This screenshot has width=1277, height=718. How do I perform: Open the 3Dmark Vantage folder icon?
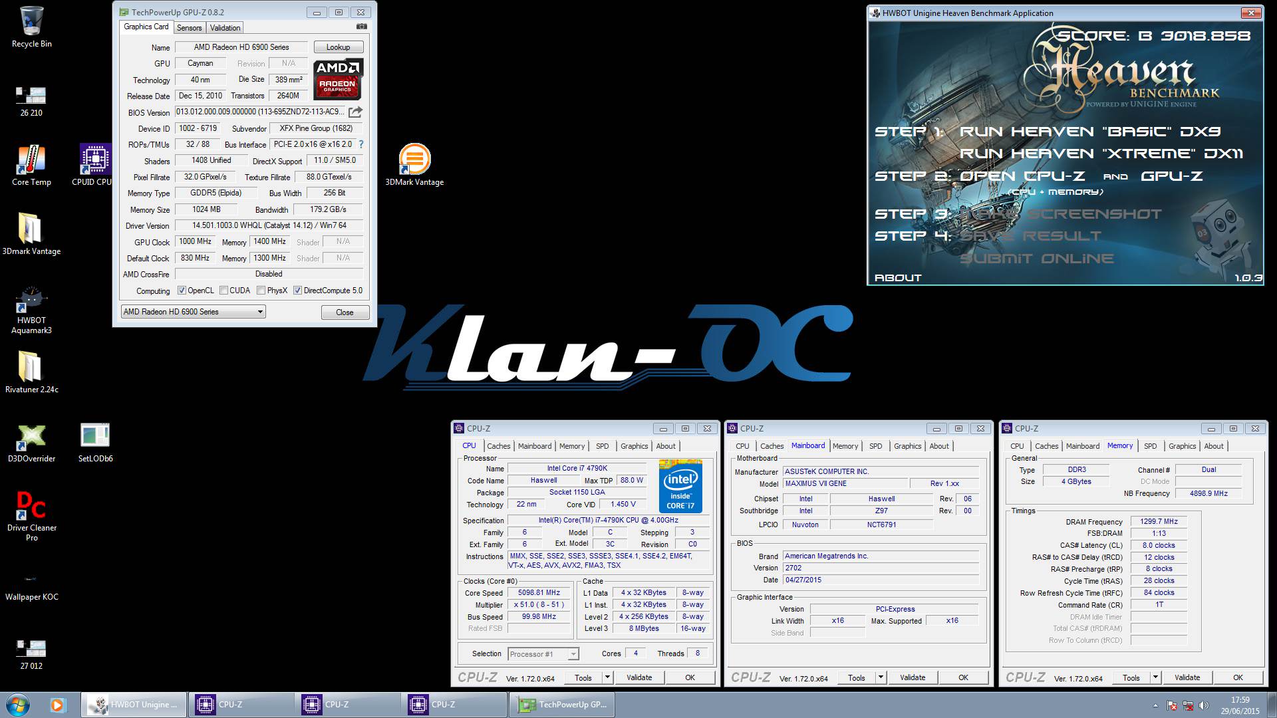point(31,234)
